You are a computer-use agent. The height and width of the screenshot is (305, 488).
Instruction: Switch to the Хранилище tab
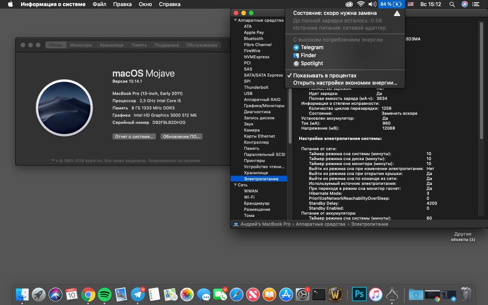[x=112, y=45]
